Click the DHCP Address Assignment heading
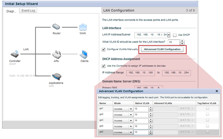The height and width of the screenshot is (139, 223). click(x=121, y=59)
